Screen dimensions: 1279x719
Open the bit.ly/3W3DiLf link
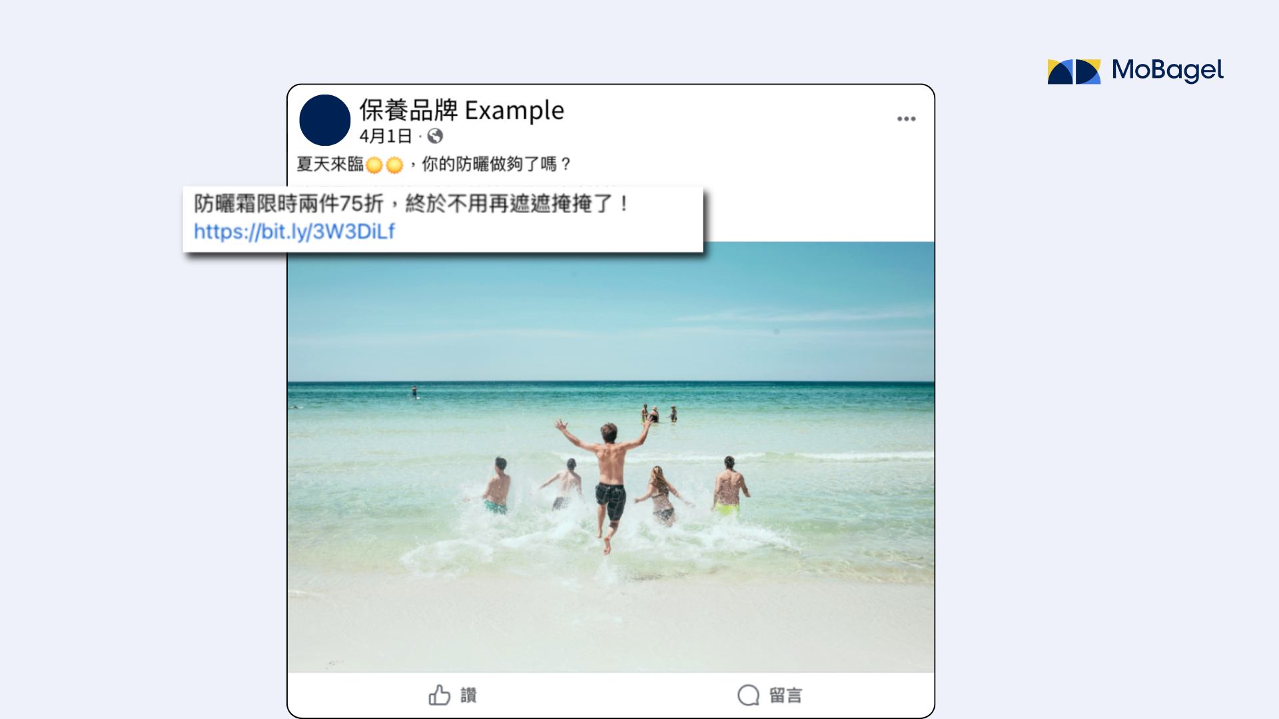coord(294,231)
